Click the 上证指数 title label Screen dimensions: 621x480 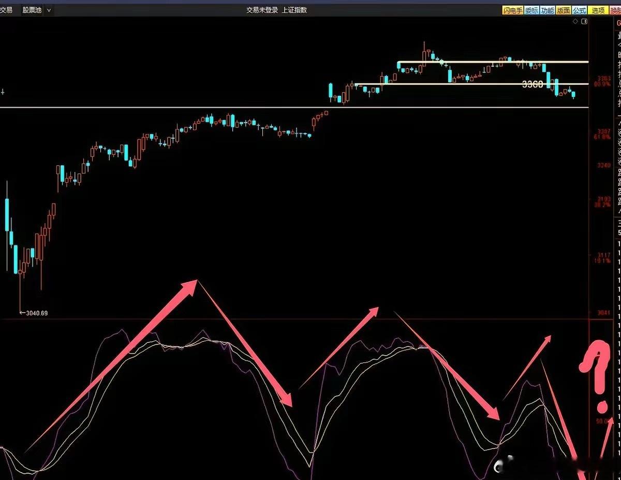(x=294, y=10)
